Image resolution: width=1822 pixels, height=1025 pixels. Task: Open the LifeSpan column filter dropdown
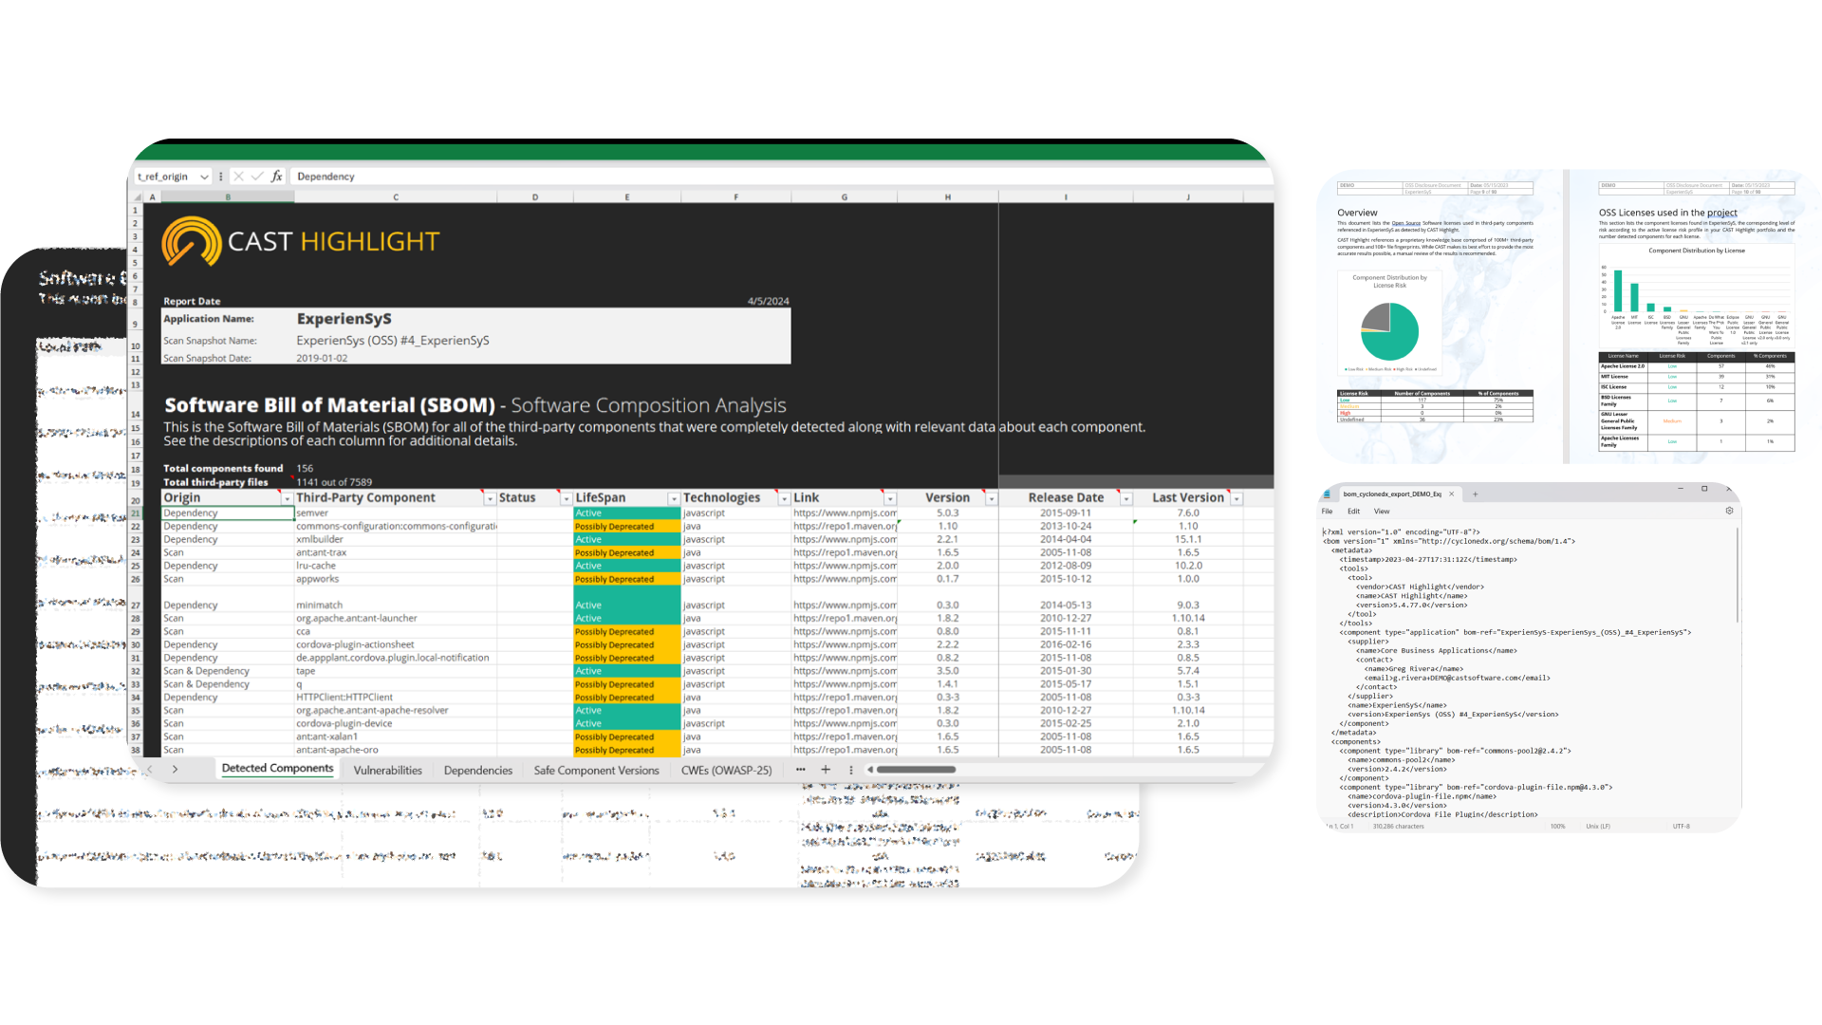(x=674, y=498)
